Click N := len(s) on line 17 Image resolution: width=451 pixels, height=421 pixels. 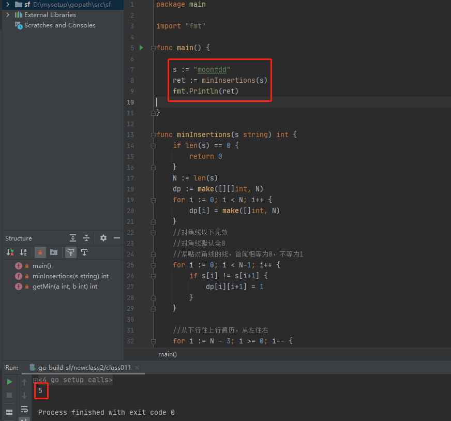tap(195, 178)
